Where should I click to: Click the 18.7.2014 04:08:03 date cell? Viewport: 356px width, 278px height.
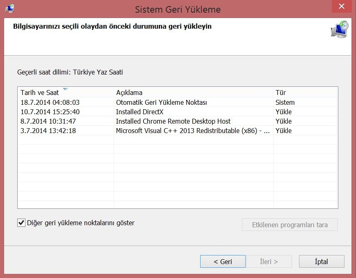(50, 102)
